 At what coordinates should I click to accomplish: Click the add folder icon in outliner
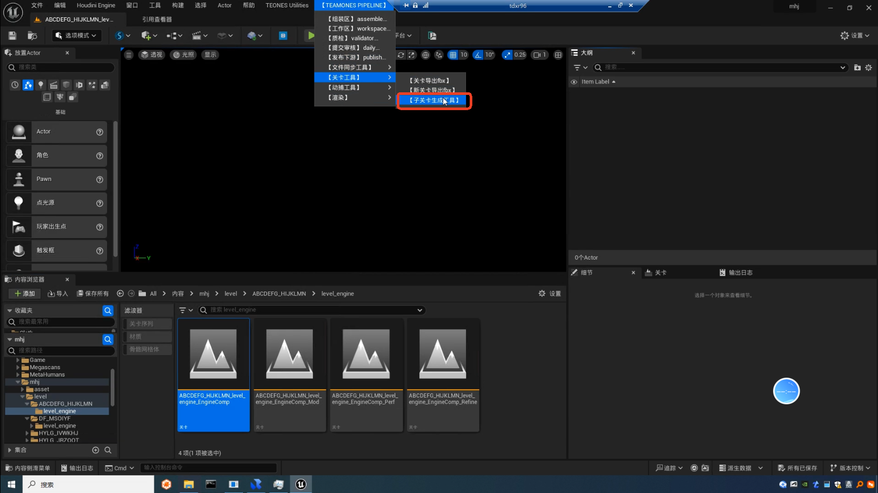857,68
